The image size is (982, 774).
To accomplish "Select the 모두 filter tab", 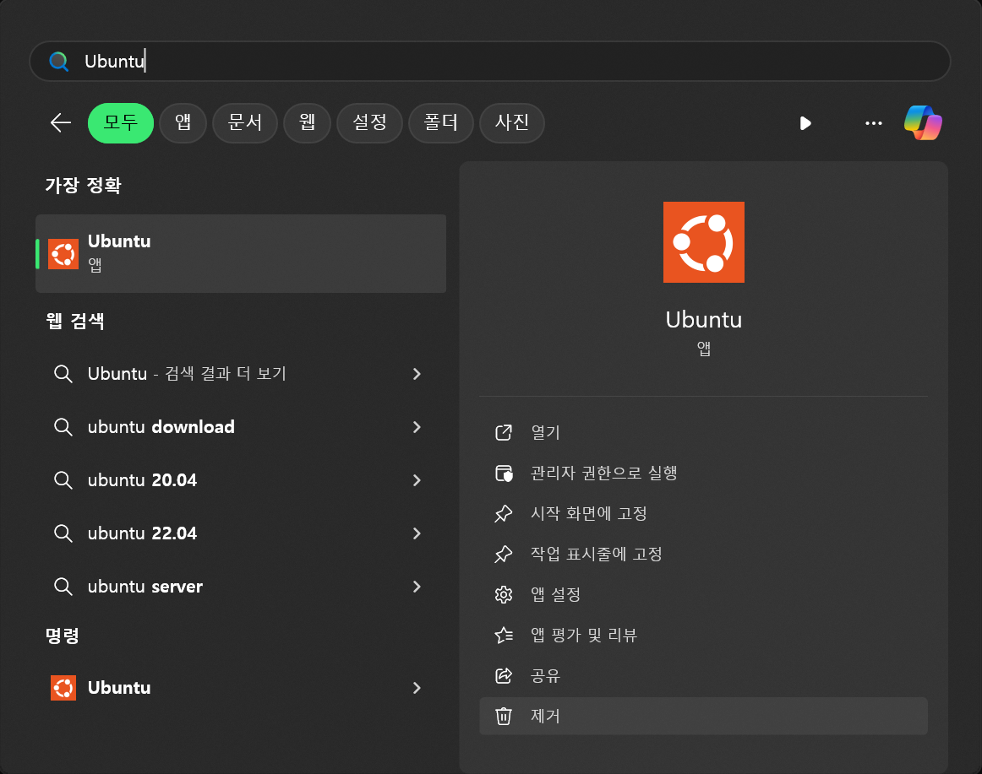I will point(121,122).
